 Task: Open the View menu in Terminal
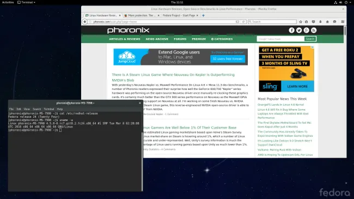click(x=27, y=109)
